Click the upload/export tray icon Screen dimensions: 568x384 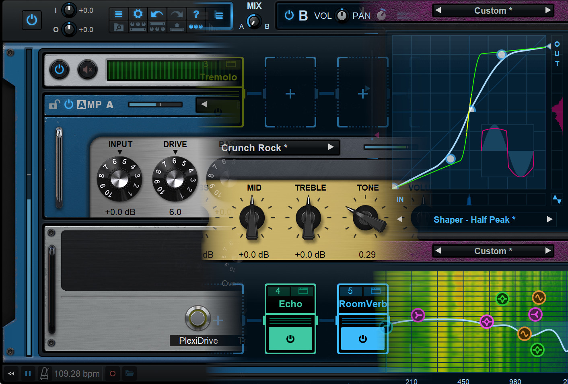click(177, 27)
